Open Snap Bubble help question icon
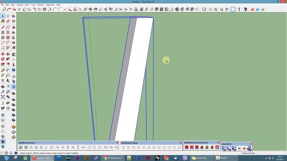 point(249,148)
